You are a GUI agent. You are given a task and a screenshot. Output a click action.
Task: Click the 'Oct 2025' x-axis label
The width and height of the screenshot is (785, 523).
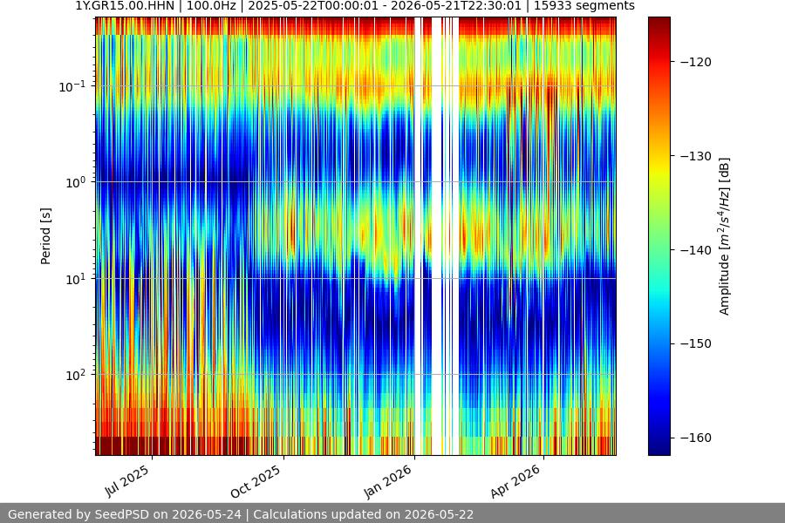(x=256, y=482)
